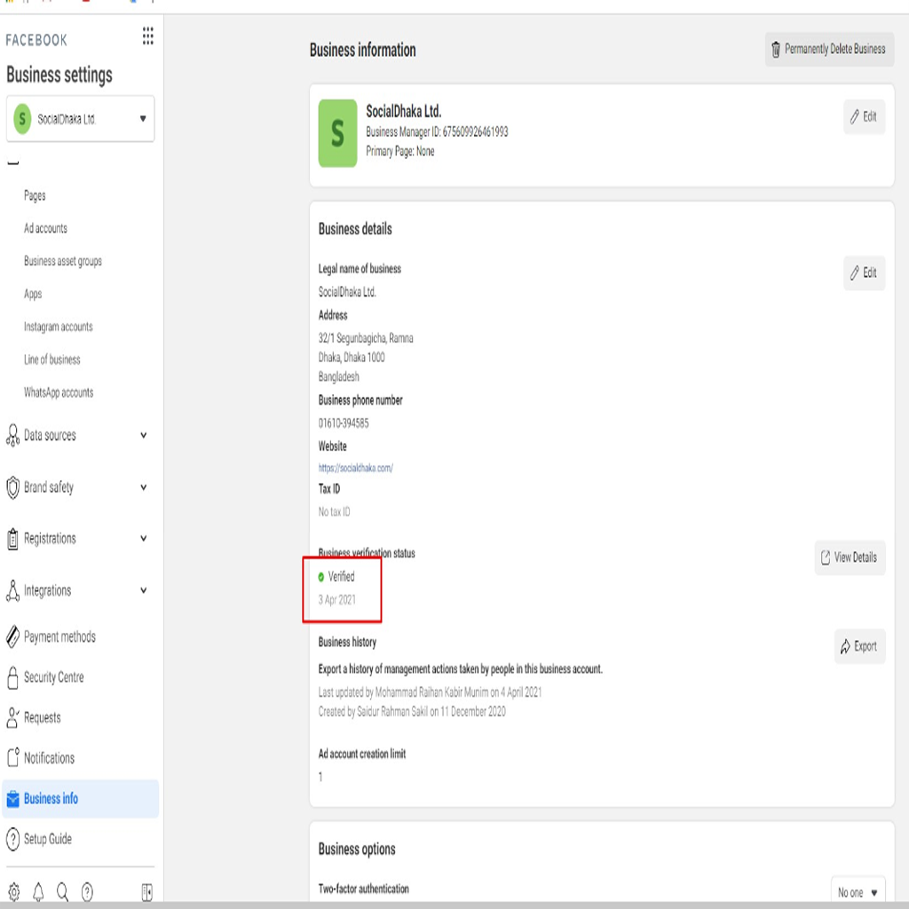Export the business history
909x909 pixels.
[859, 646]
